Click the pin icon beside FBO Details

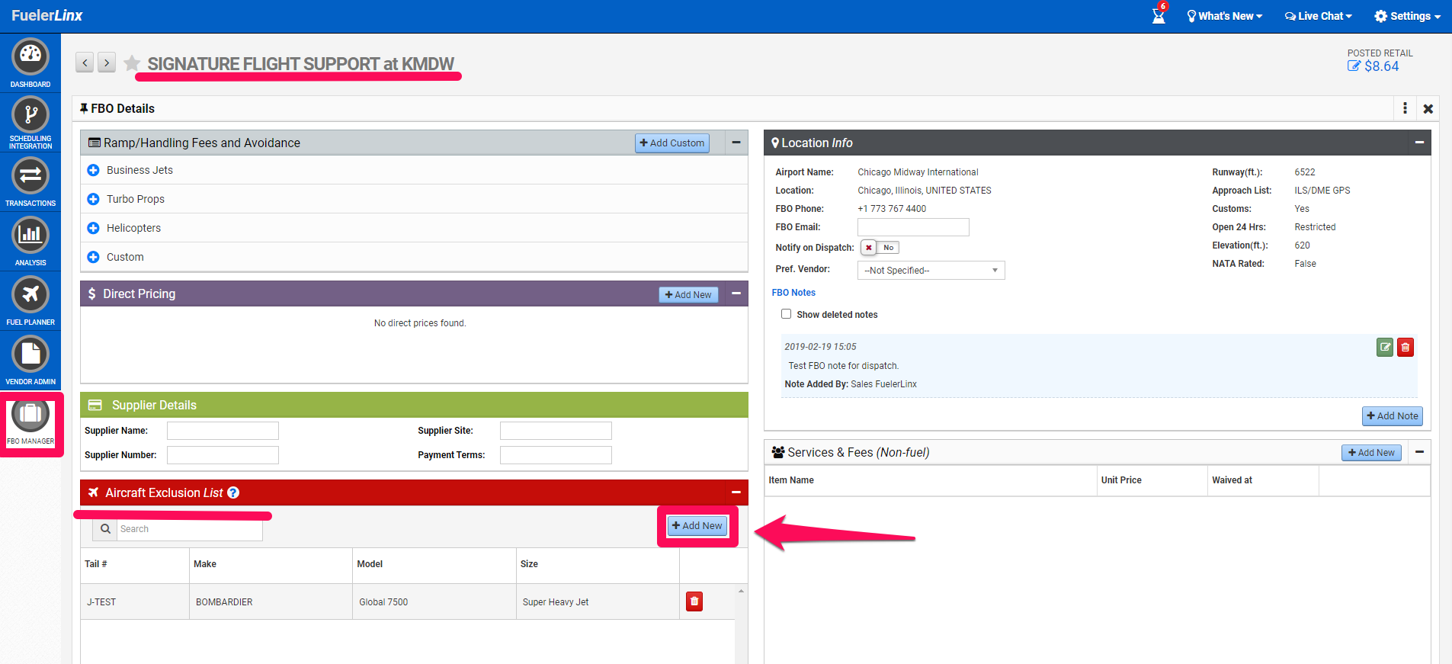click(84, 108)
